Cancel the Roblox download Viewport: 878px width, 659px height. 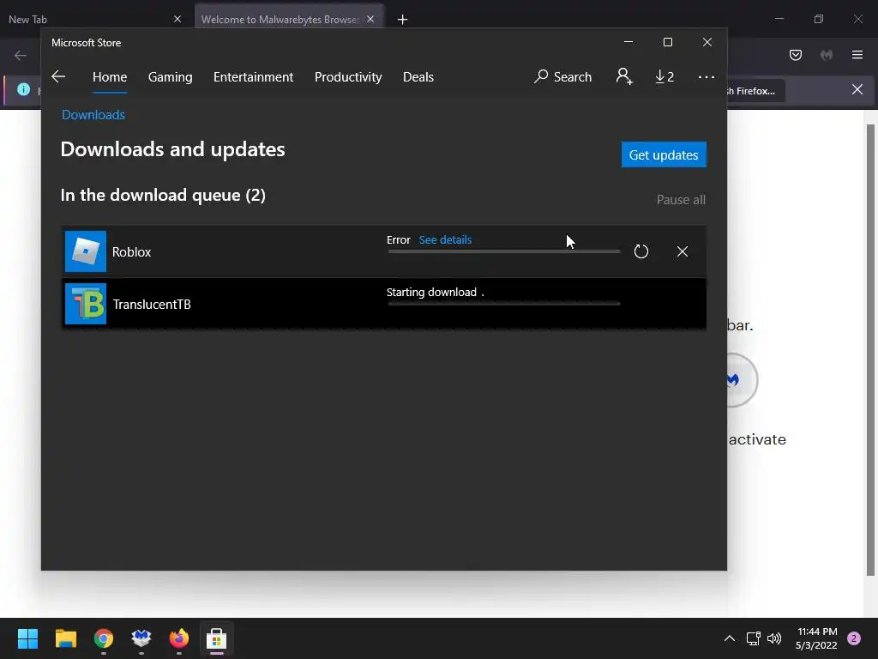point(682,251)
